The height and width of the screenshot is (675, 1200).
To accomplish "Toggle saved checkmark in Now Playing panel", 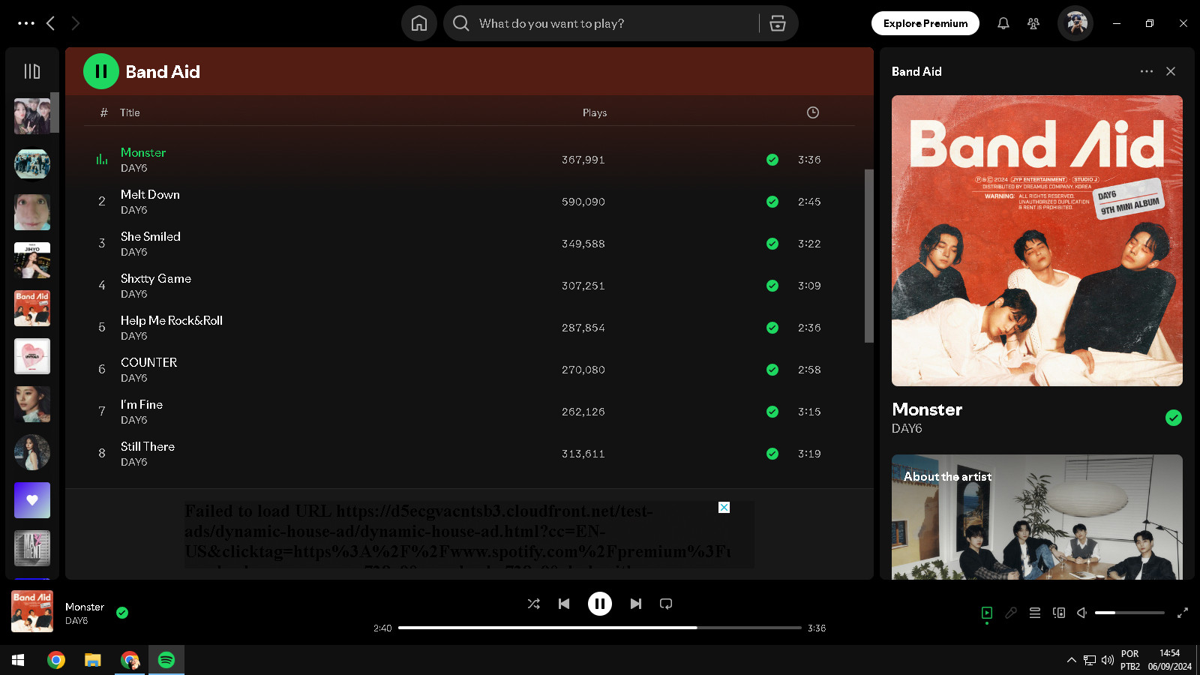I will coord(1174,418).
